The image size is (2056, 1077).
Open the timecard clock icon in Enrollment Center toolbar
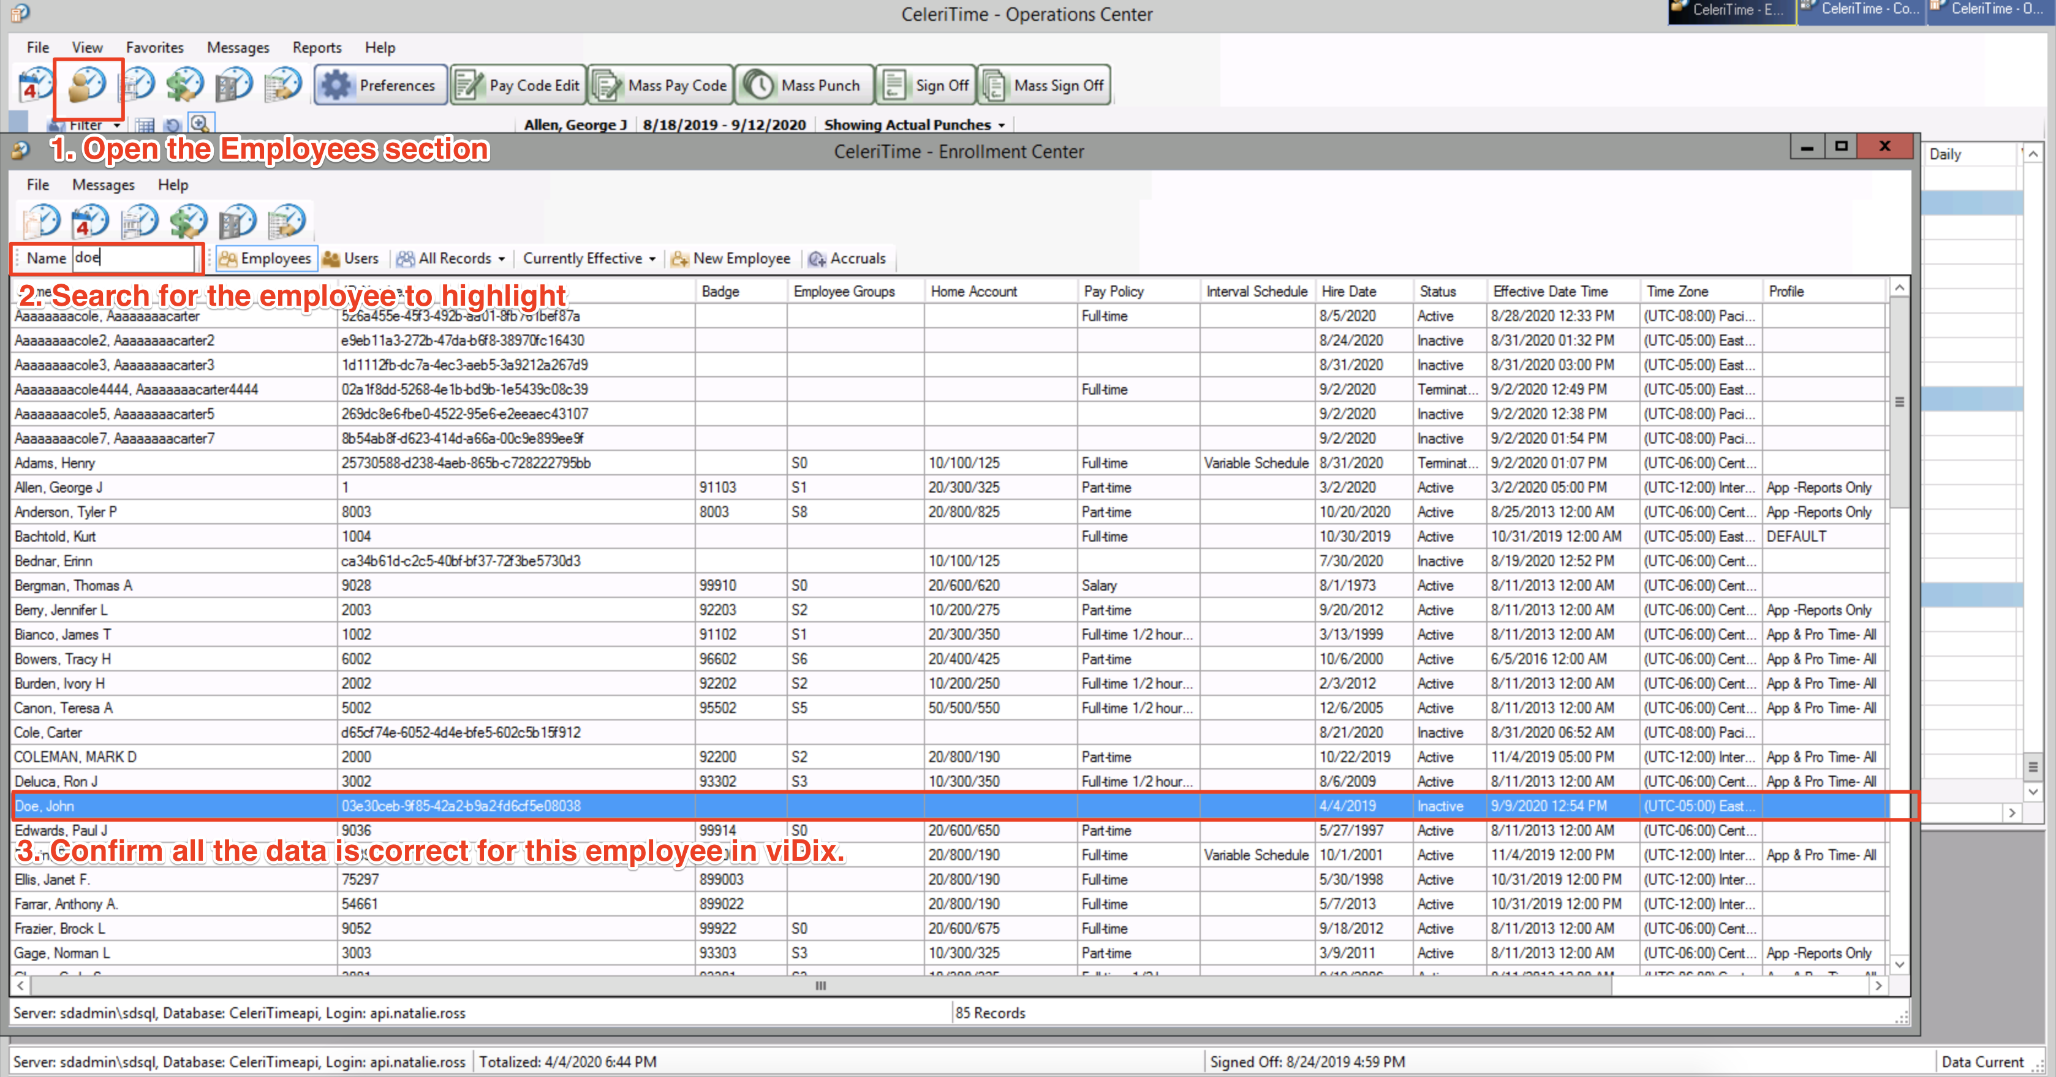pos(140,221)
